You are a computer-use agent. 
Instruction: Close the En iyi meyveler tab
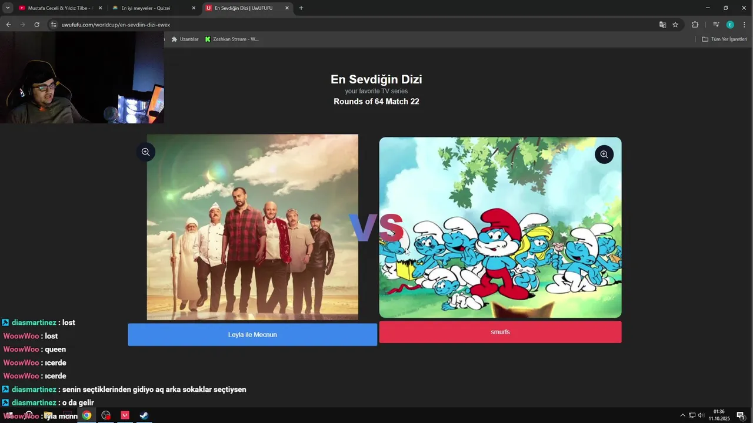click(x=194, y=8)
